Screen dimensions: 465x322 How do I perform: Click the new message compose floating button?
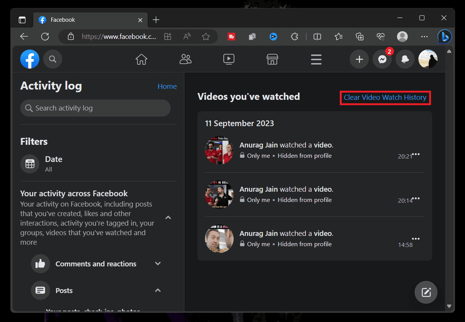pos(426,292)
